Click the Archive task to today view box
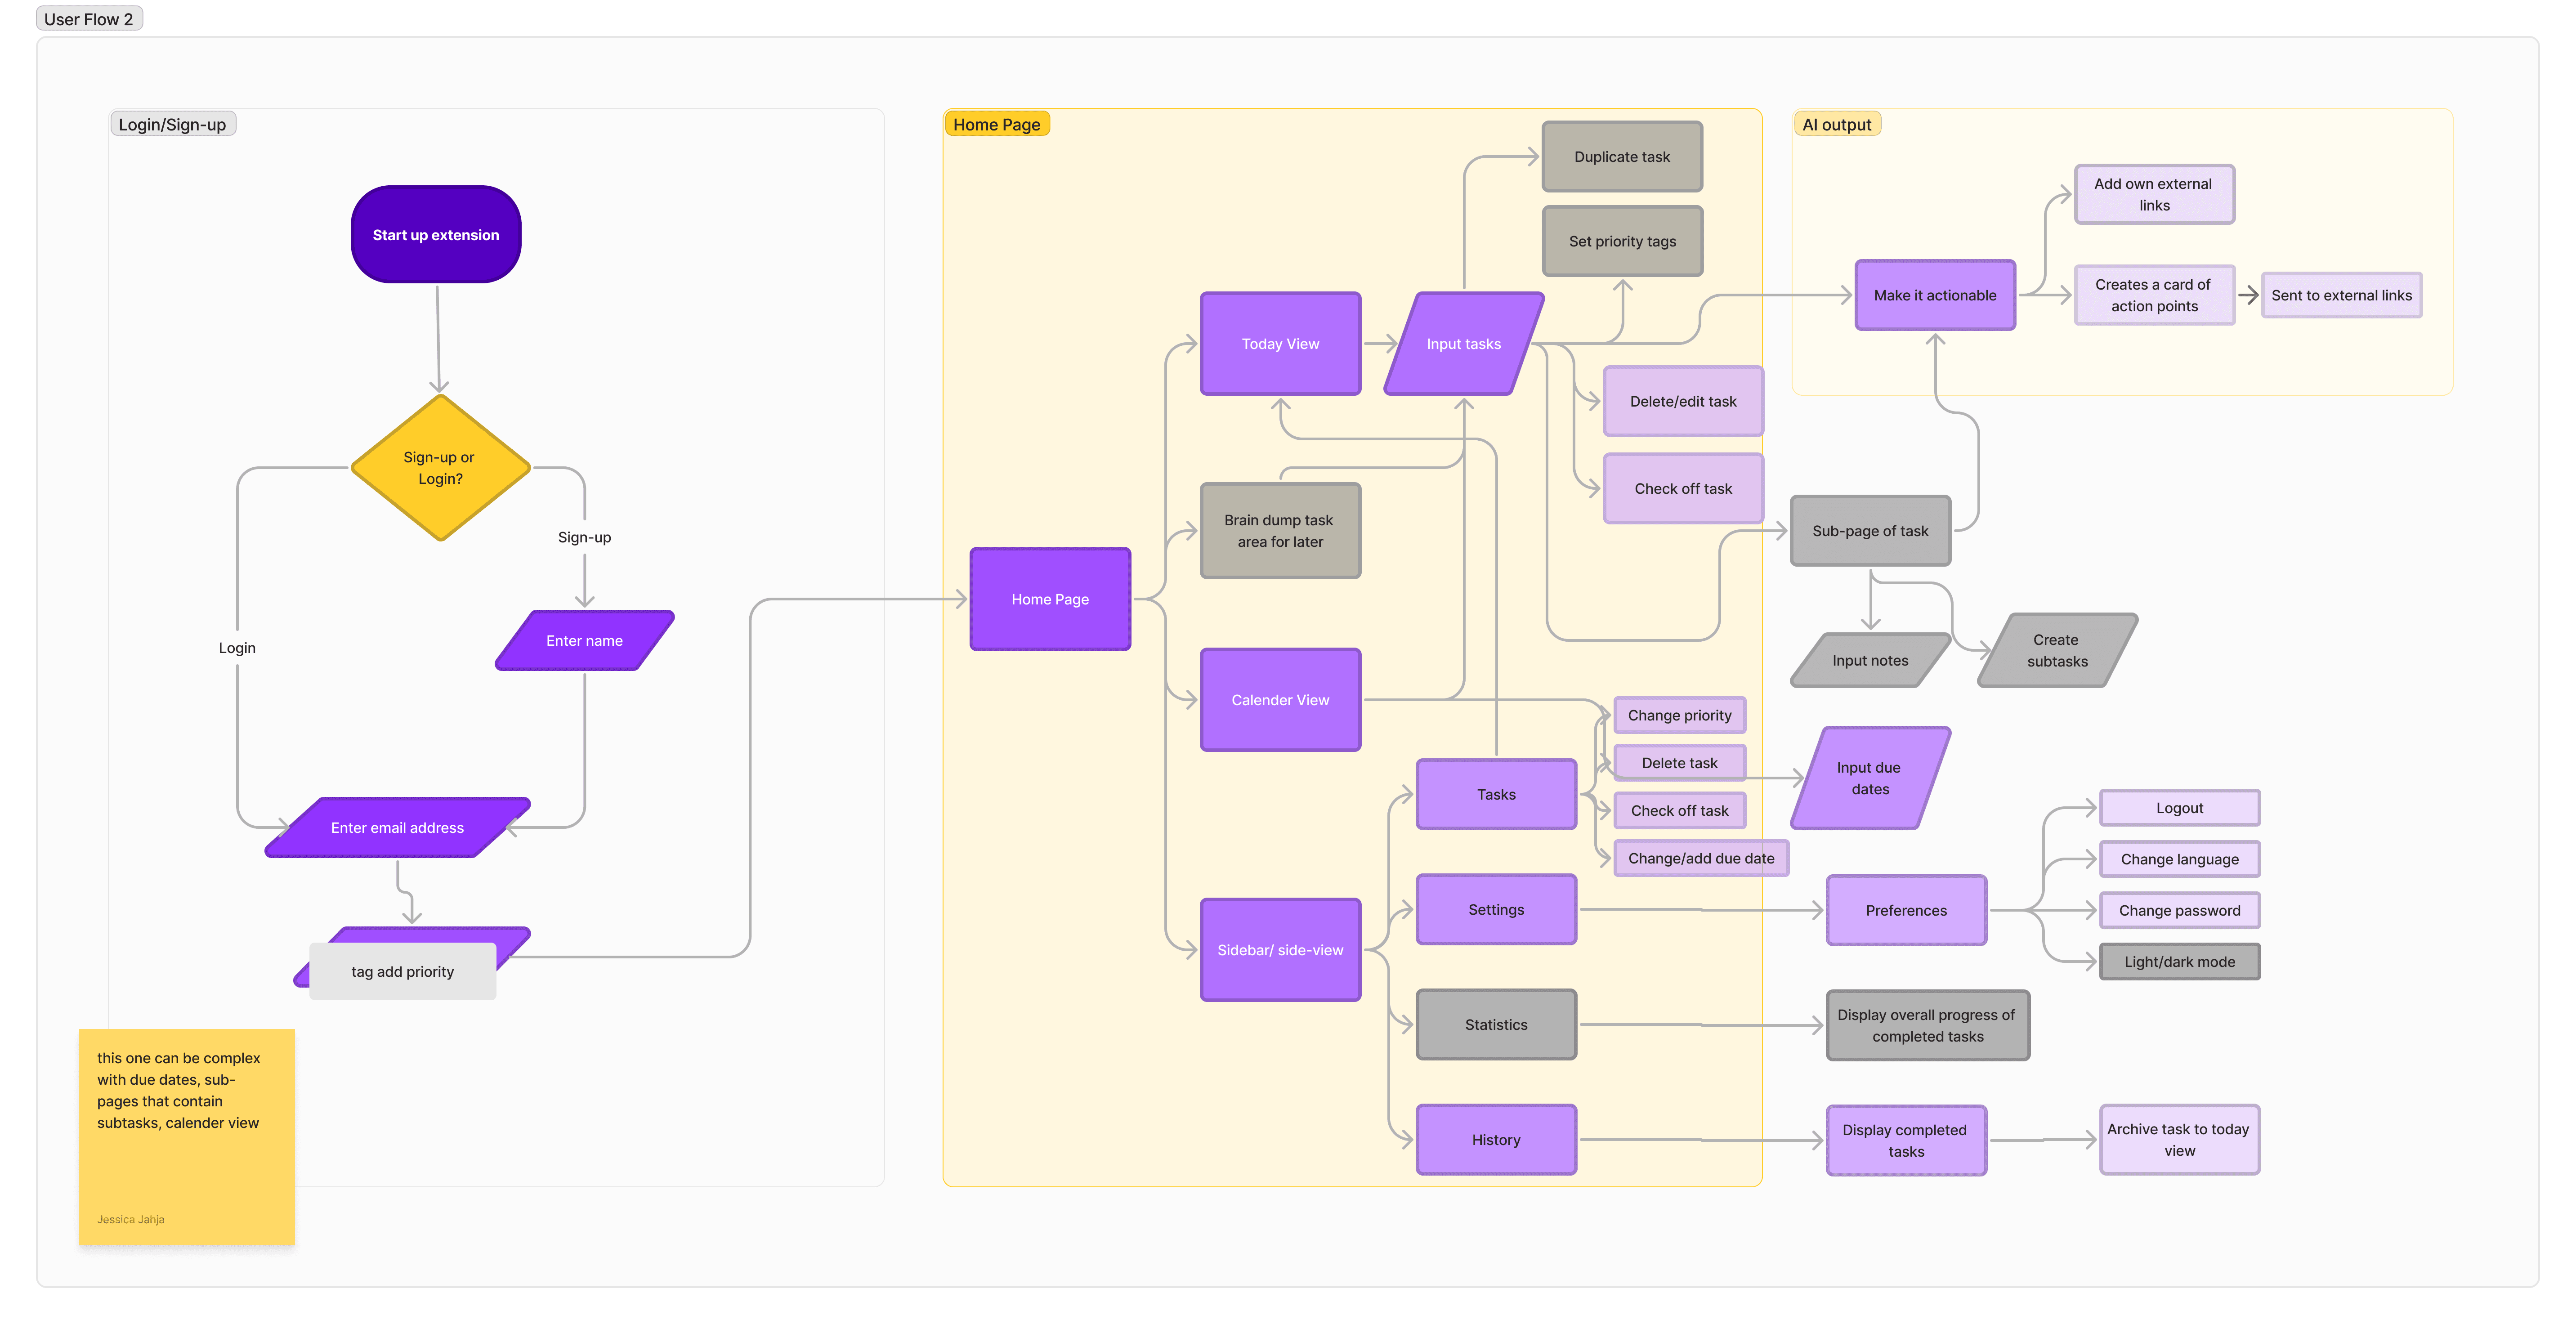 tap(2178, 1139)
